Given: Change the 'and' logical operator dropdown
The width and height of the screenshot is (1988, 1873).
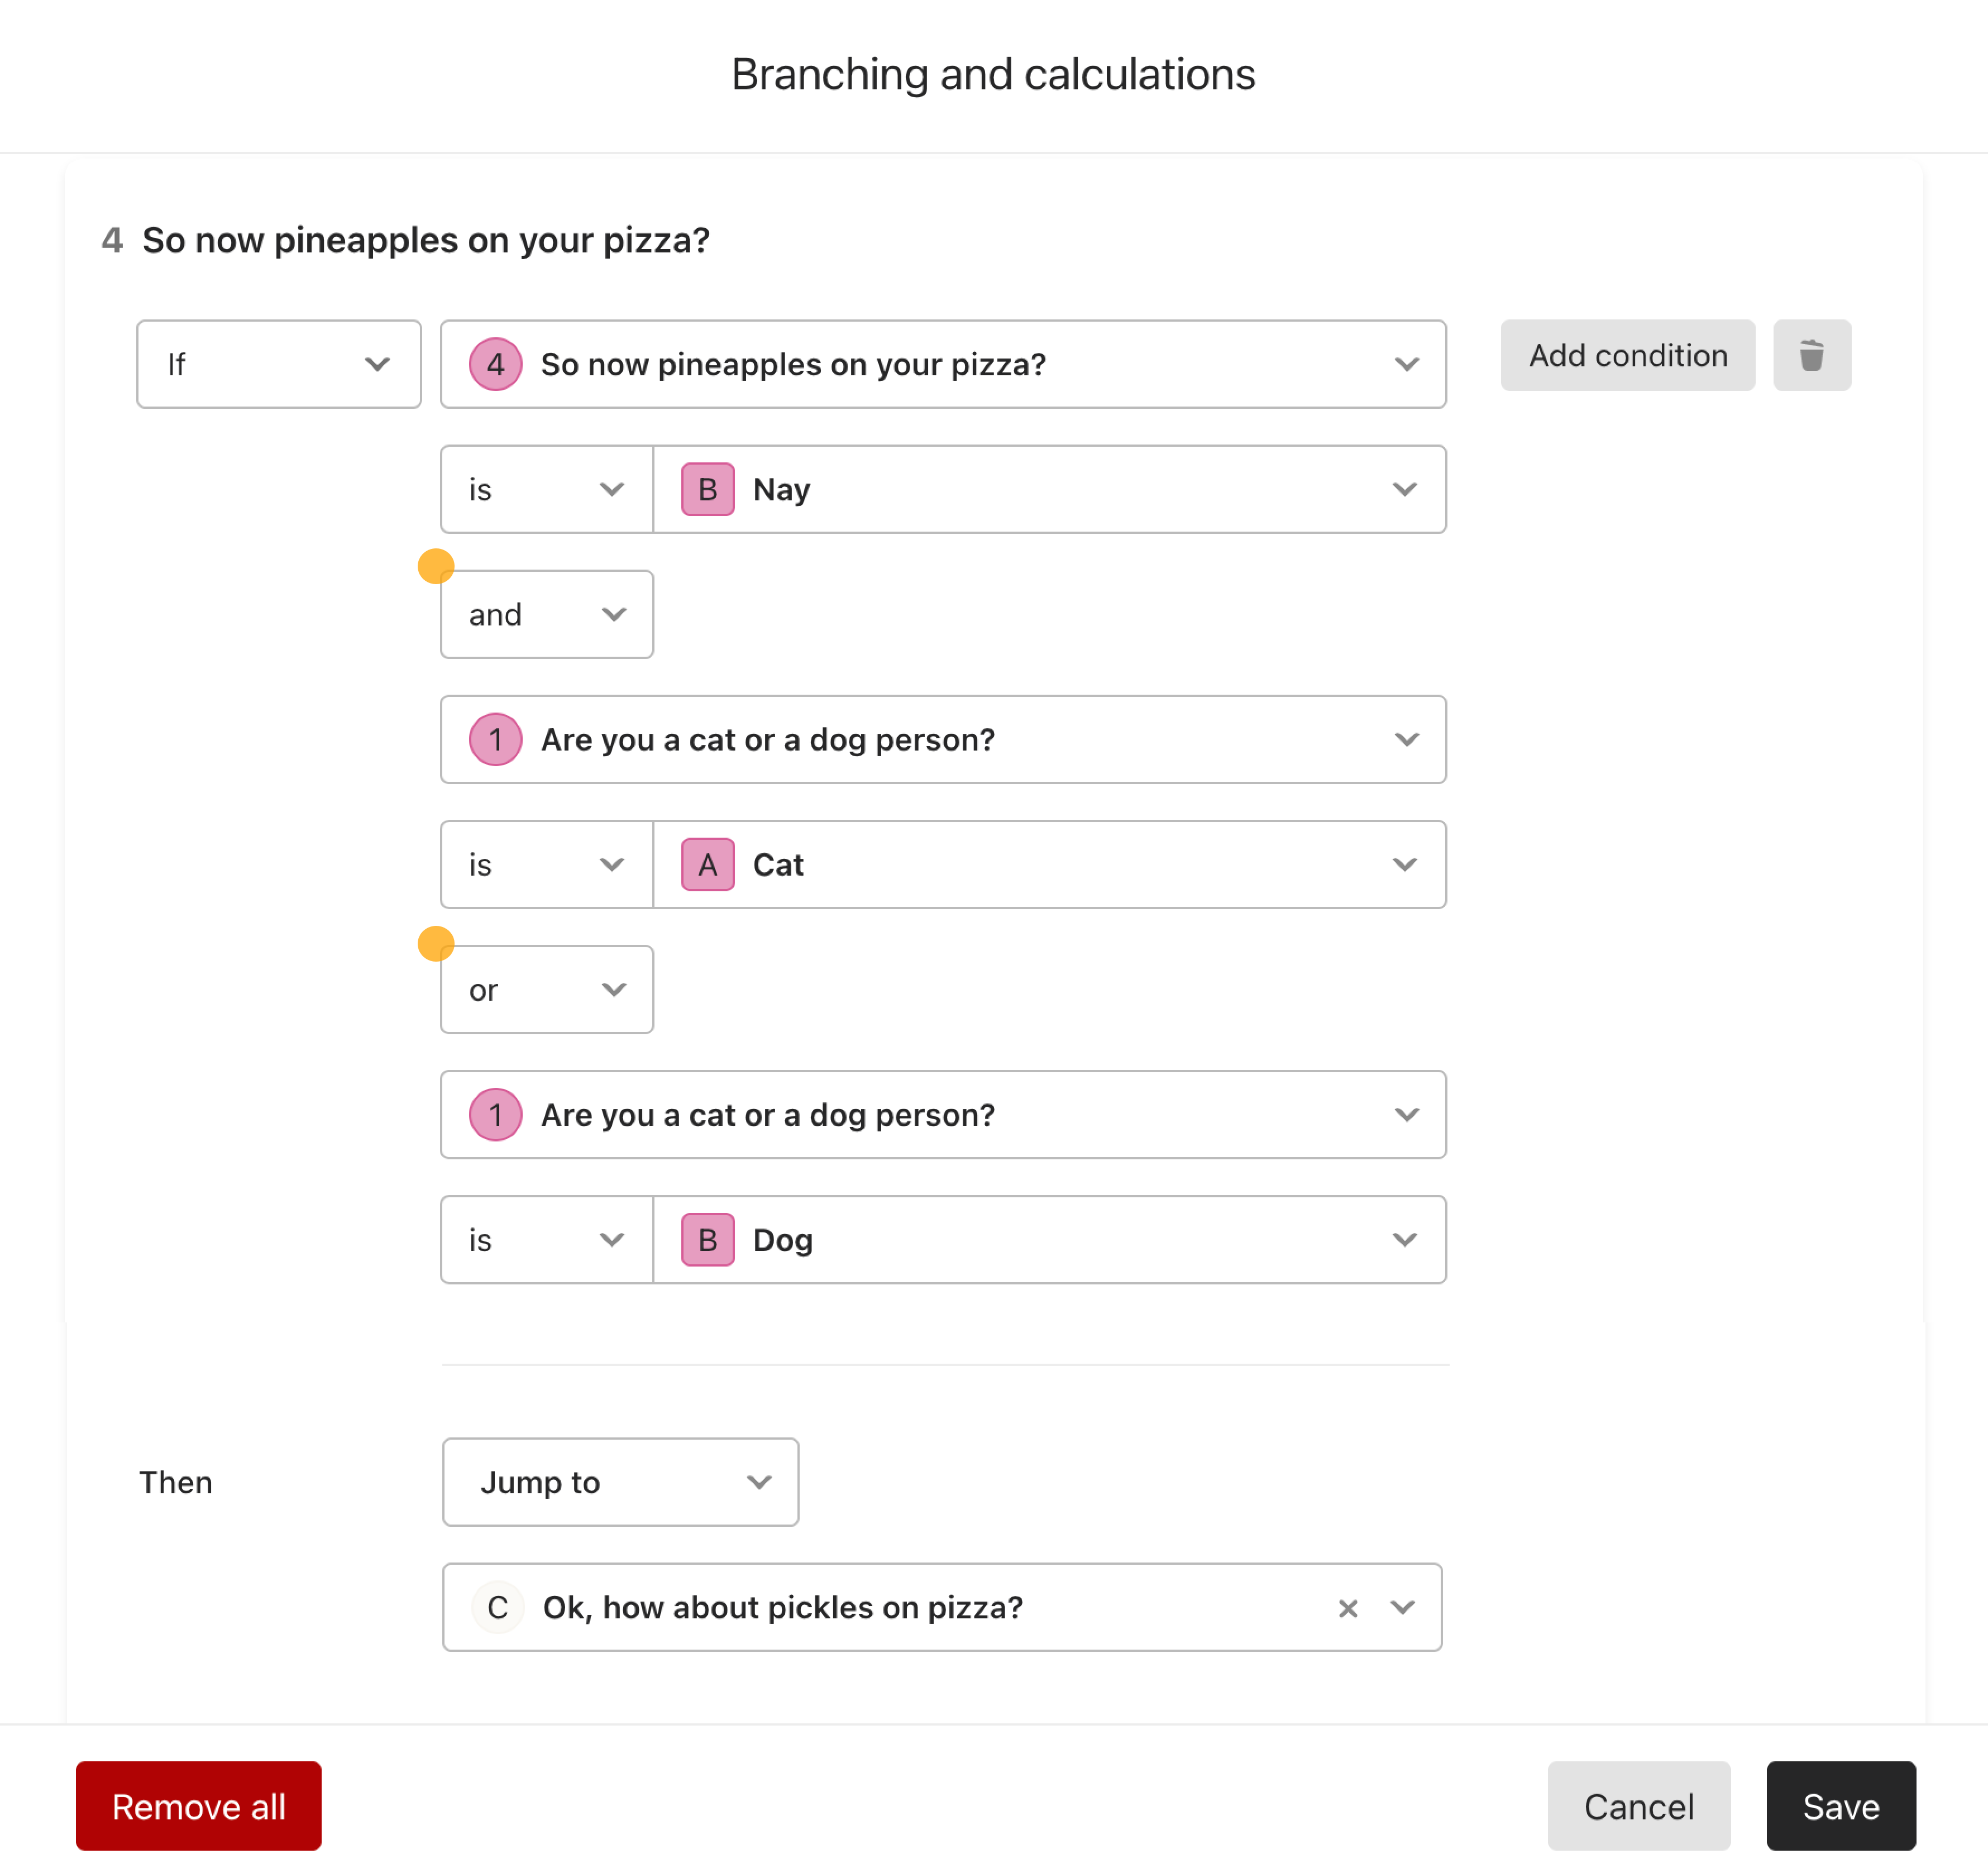Looking at the screenshot, I should tap(547, 614).
